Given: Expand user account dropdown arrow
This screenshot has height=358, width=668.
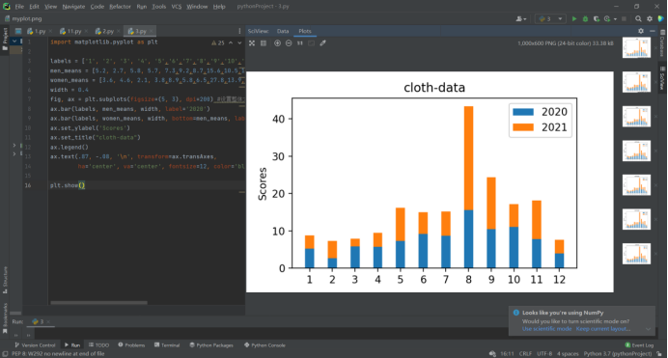Looking at the screenshot, I should tap(525, 19).
